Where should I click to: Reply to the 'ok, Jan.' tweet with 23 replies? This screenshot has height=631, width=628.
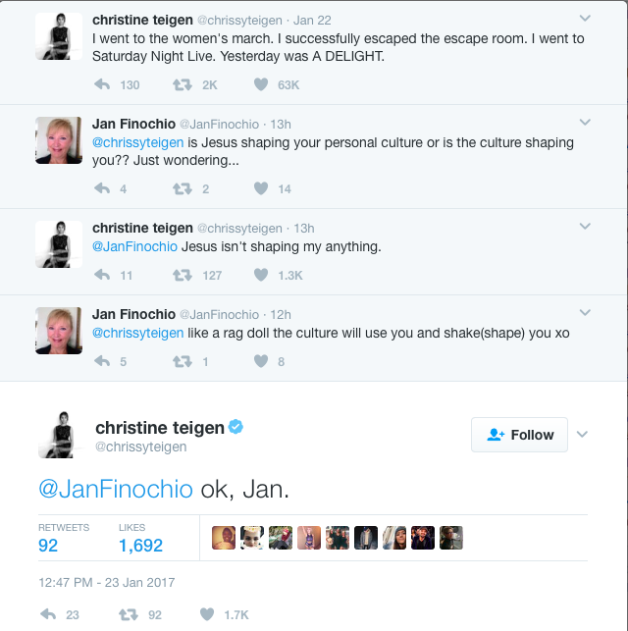(x=48, y=614)
